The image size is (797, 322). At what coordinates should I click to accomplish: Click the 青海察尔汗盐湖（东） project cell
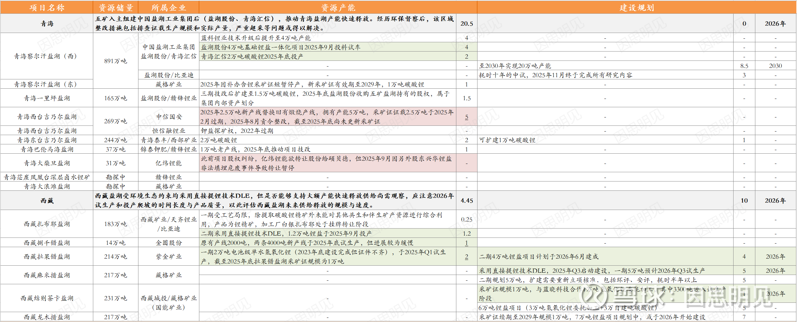pyautogui.click(x=47, y=84)
